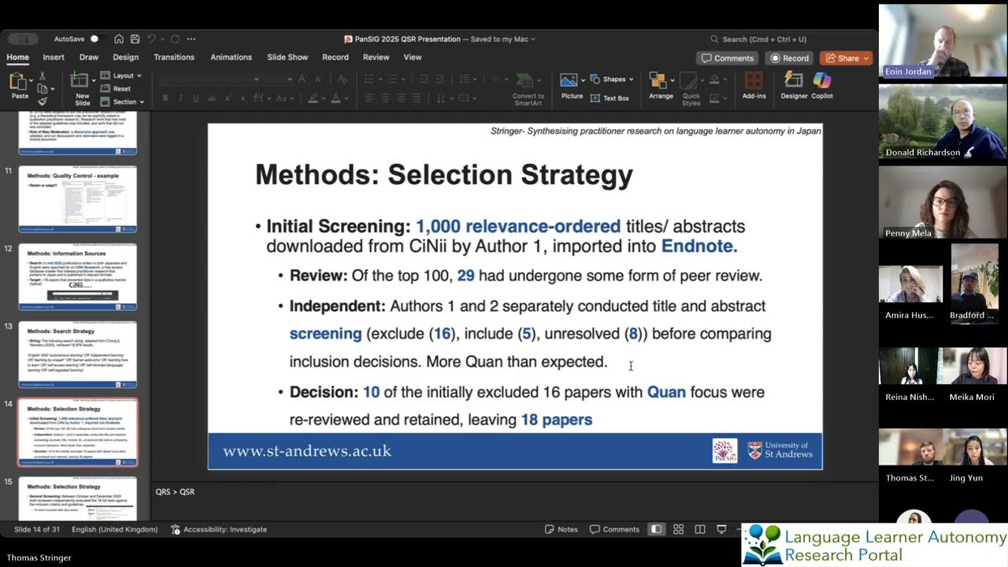Toggle Comments from the status bar
Screen dimensions: 1008x567
615,529
